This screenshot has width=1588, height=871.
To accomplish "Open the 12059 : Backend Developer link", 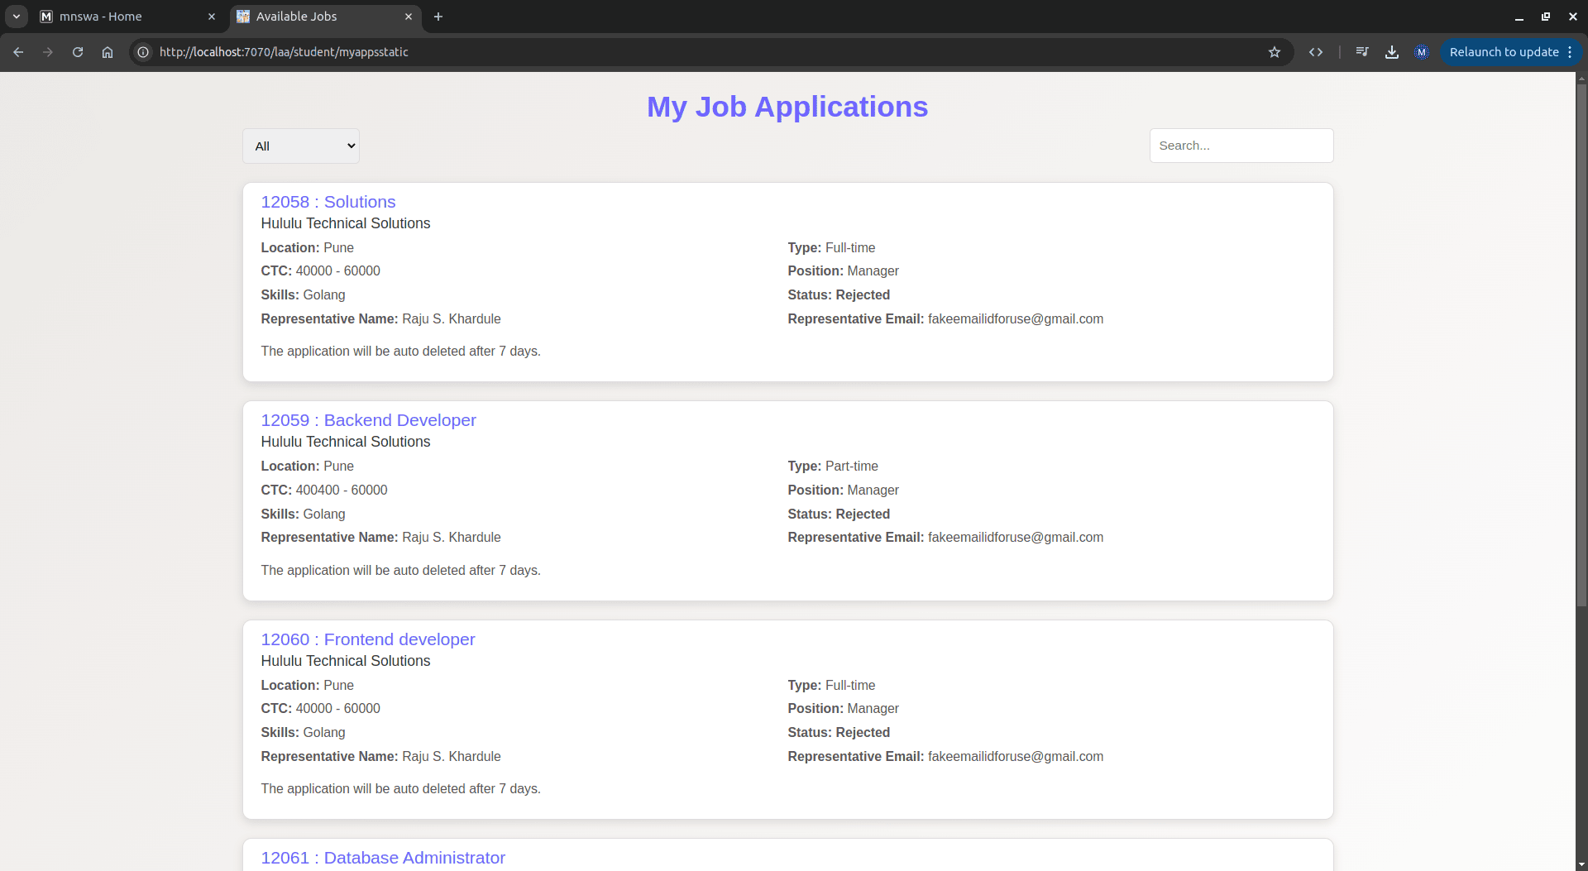I will [x=368, y=420].
